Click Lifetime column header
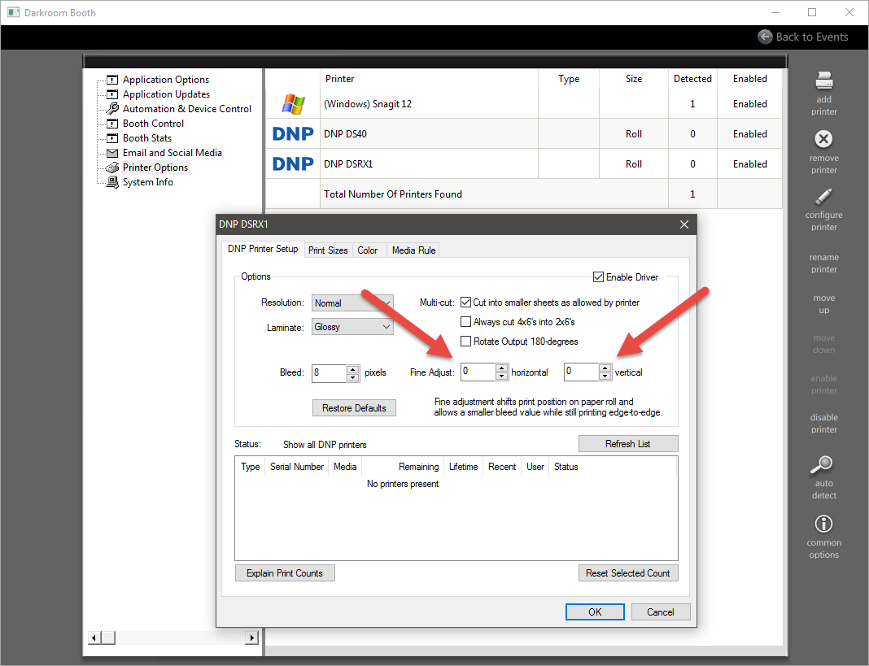869x666 pixels. click(463, 467)
